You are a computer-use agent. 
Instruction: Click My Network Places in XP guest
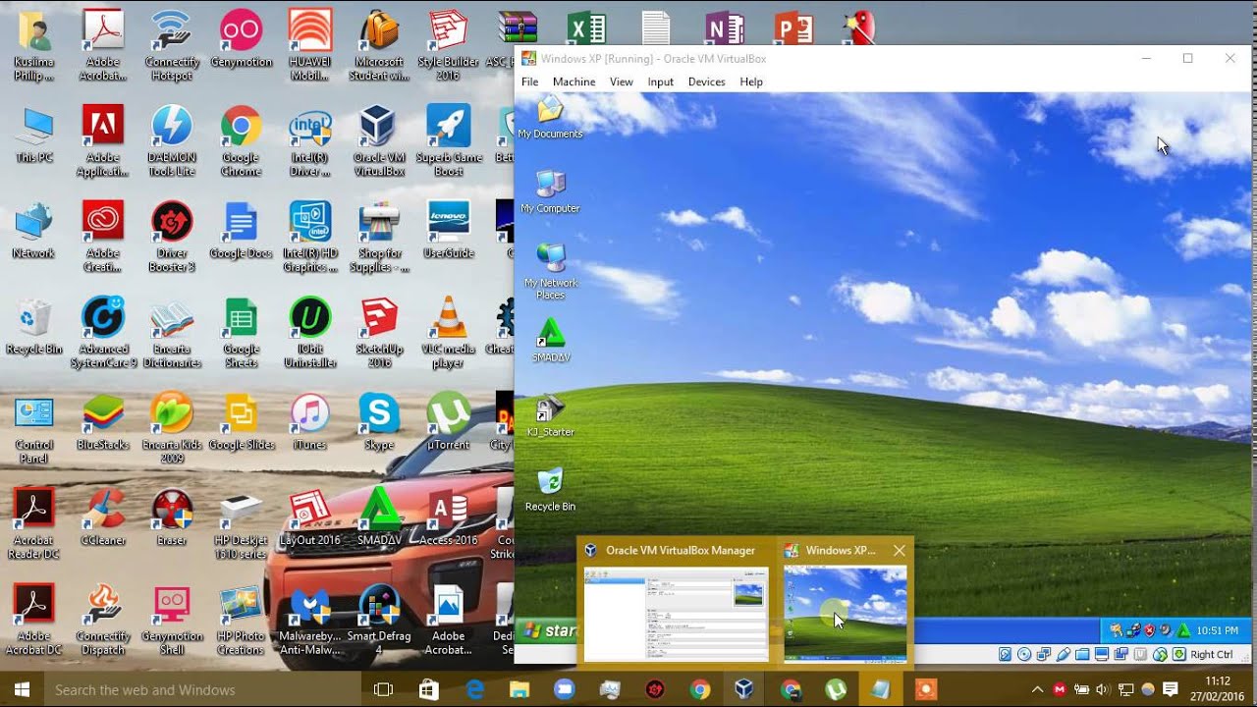[x=550, y=272]
